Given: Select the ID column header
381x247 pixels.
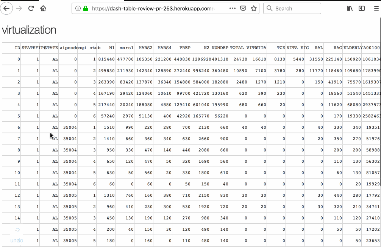Looking at the screenshot, I should (x=11, y=48).
